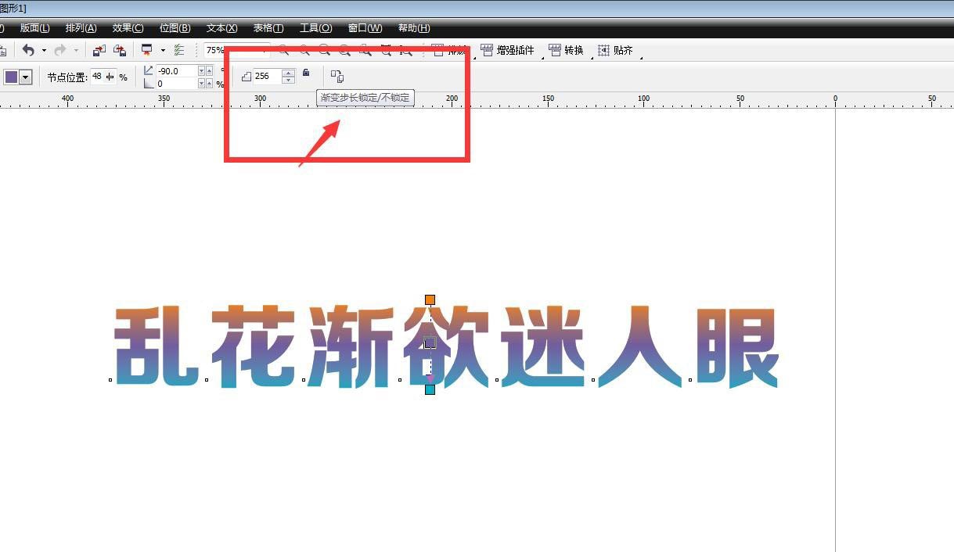Toggle the 贴齐 snapping button
Image resolution: width=954 pixels, height=552 pixels.
(x=617, y=50)
